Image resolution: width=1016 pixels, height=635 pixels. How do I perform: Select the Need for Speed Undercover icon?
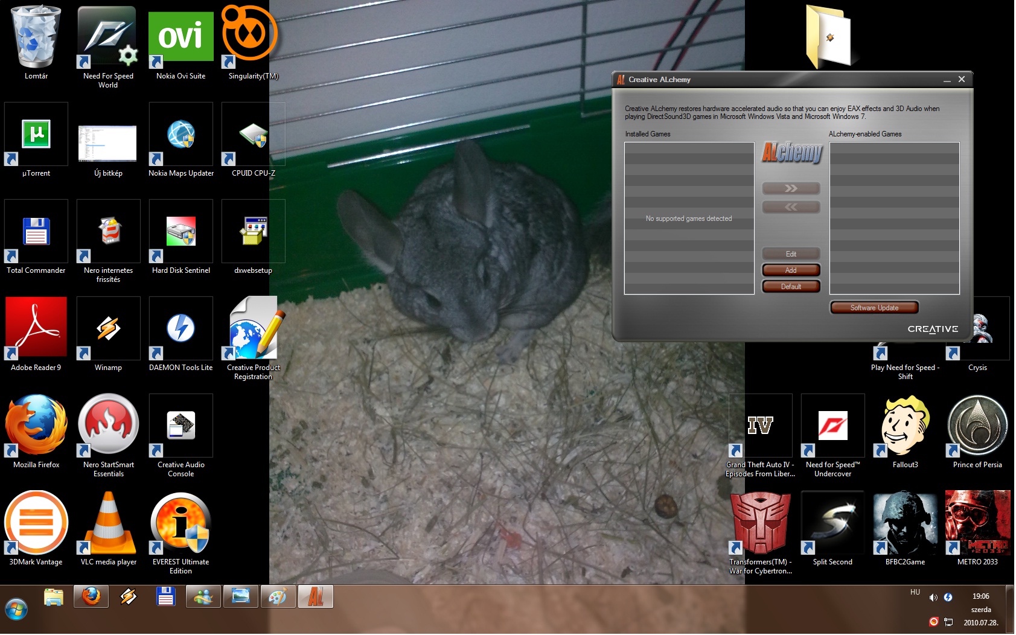(x=832, y=436)
